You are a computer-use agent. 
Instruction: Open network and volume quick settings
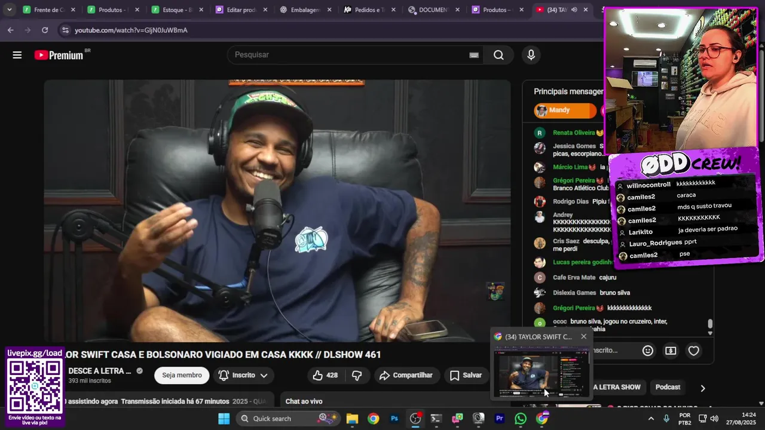click(708, 419)
